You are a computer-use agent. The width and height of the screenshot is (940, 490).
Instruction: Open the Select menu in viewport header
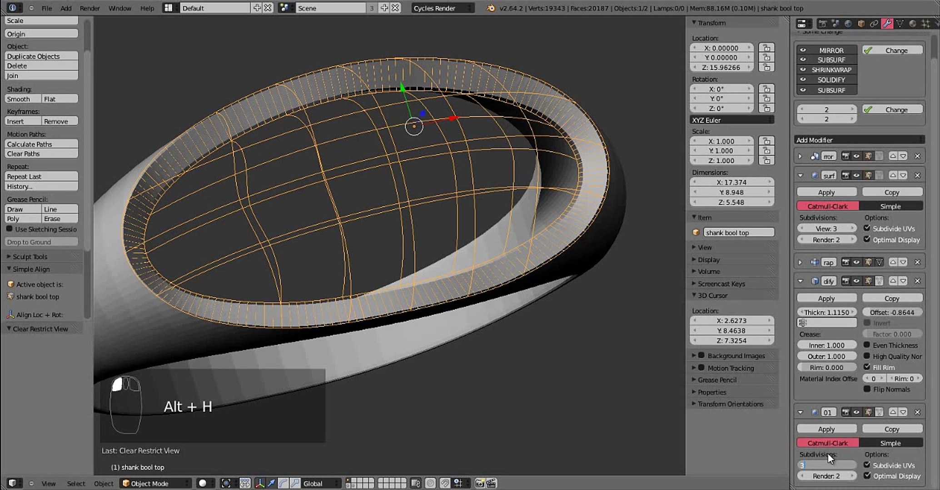76,483
